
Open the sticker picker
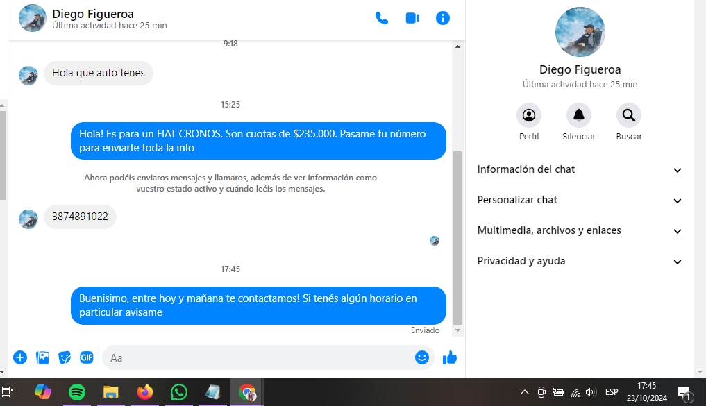coord(65,357)
